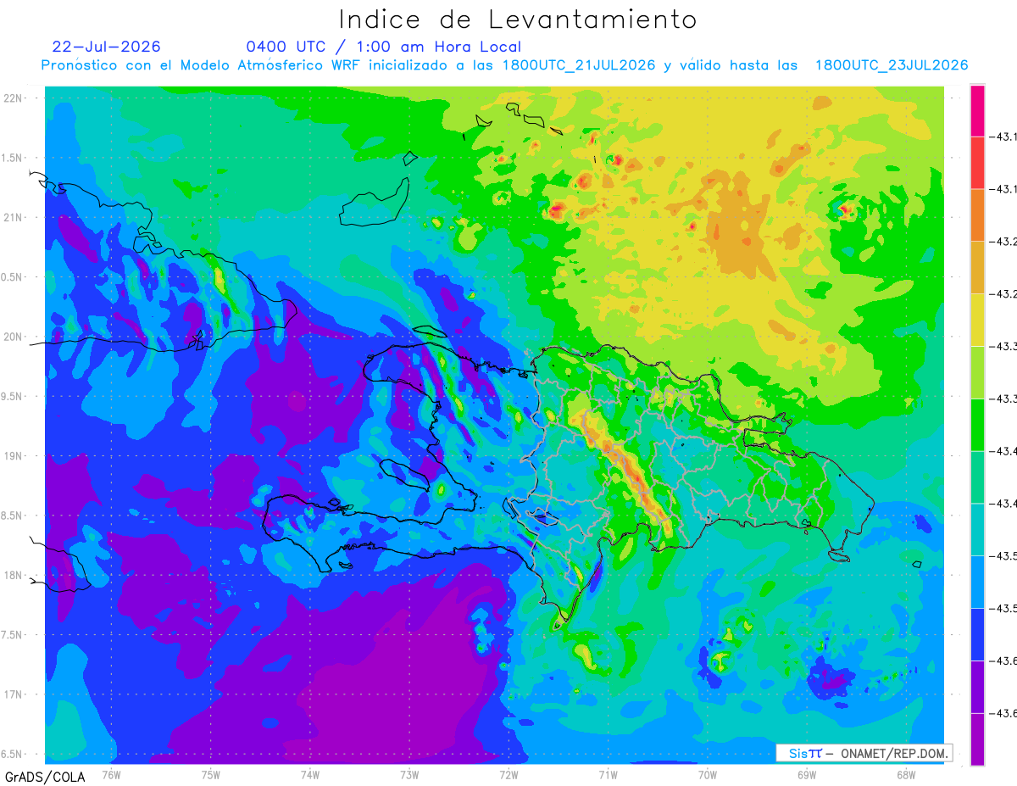Choose the gold swatch in the color legend
1017x786 pixels.
tap(977, 267)
